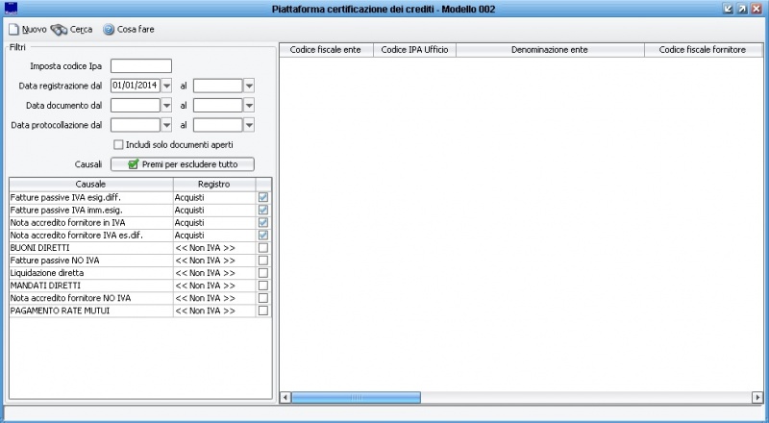Focus the Imposta codice Ipa field
Viewport: 769px width, 423px height.
pos(141,65)
